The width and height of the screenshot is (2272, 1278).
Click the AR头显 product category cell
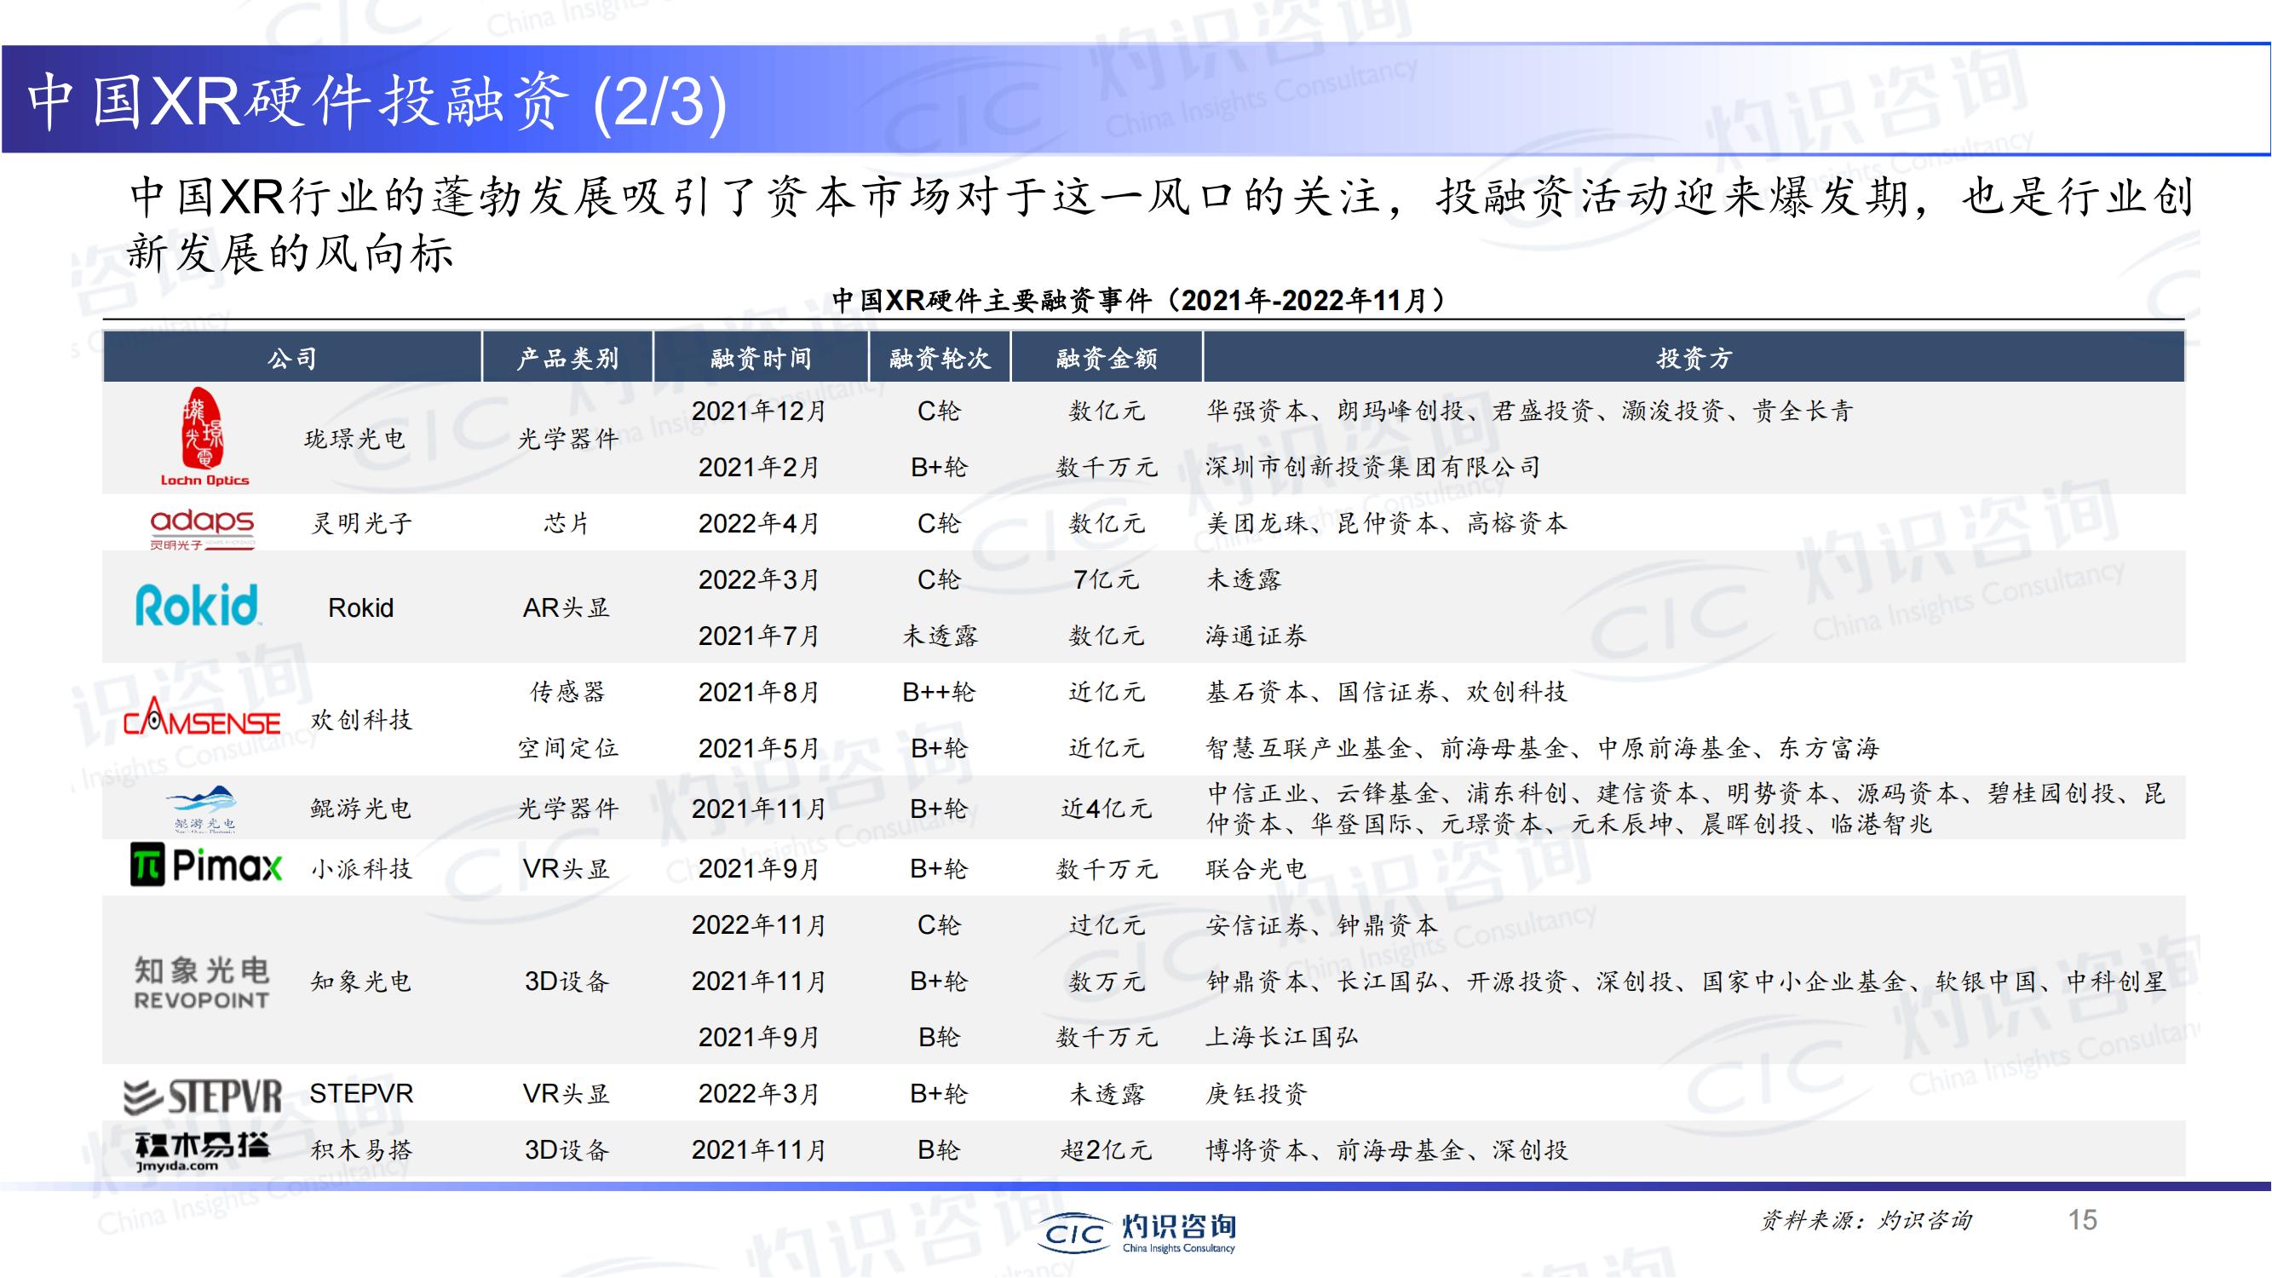[567, 607]
